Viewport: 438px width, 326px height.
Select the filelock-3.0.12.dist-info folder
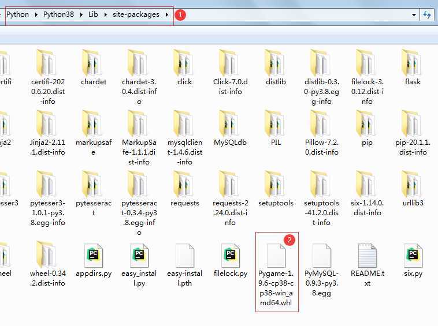pyautogui.click(x=367, y=77)
